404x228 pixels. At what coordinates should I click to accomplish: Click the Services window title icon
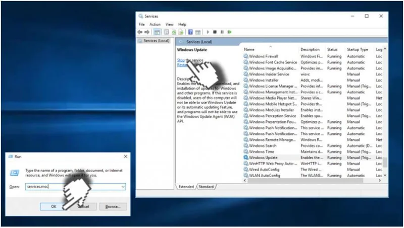[141, 16]
